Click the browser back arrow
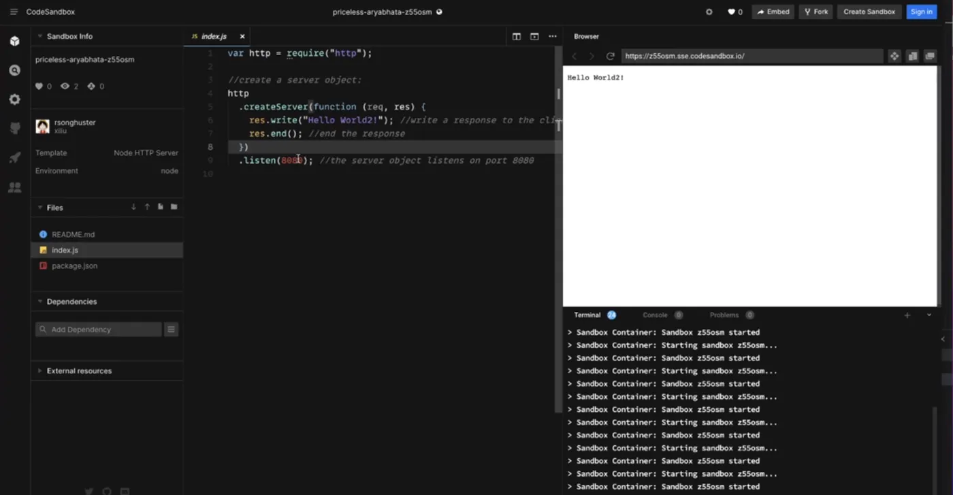This screenshot has width=953, height=495. click(x=575, y=56)
